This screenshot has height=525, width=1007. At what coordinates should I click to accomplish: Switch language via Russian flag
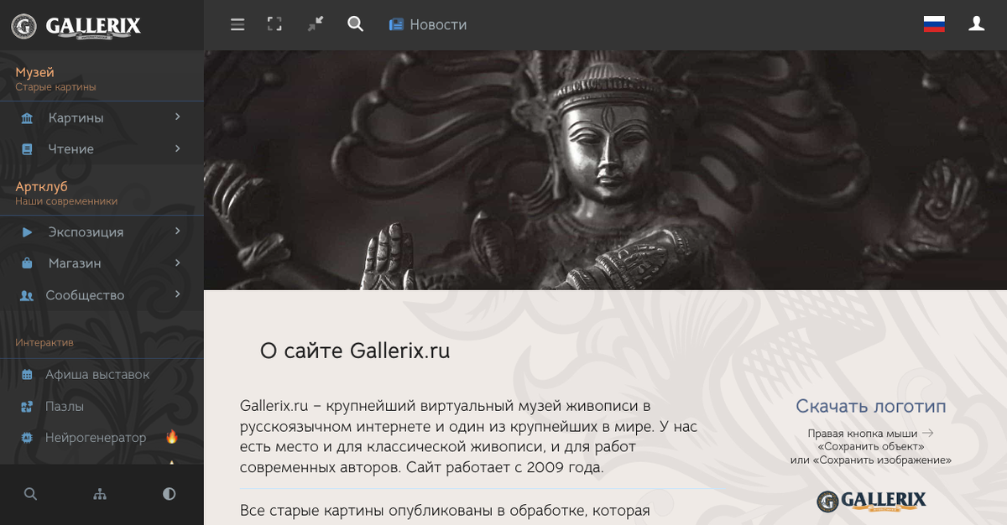(x=934, y=24)
